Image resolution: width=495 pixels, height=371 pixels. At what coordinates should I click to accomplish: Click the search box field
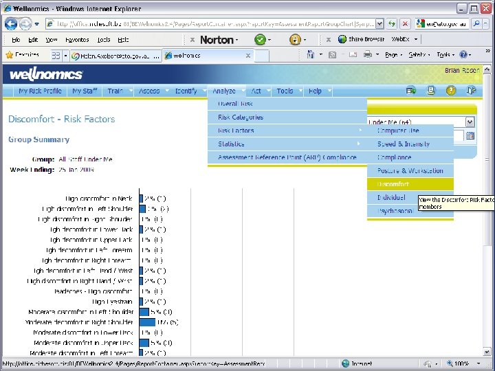[x=442, y=23]
